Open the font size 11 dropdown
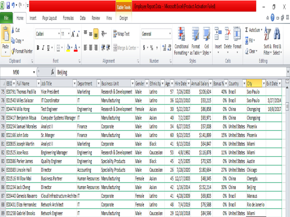The width and height of the screenshot is (290, 217). coord(69,34)
